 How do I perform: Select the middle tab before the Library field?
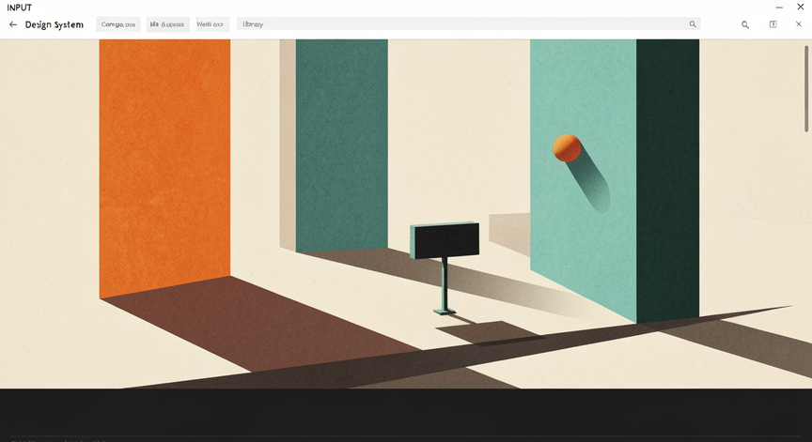(167, 24)
